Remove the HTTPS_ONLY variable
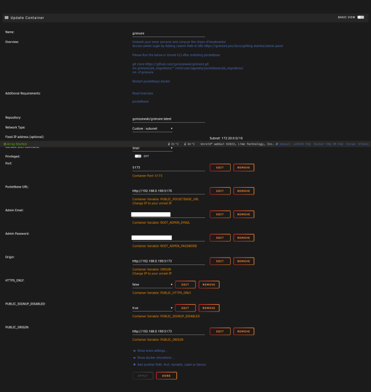Viewport: 371px width, 392px height. [209, 284]
